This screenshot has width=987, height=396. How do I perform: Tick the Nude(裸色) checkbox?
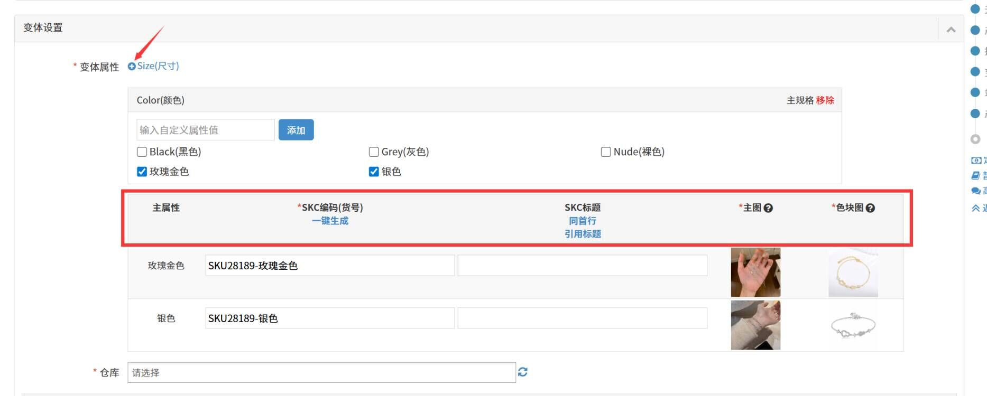click(x=606, y=152)
